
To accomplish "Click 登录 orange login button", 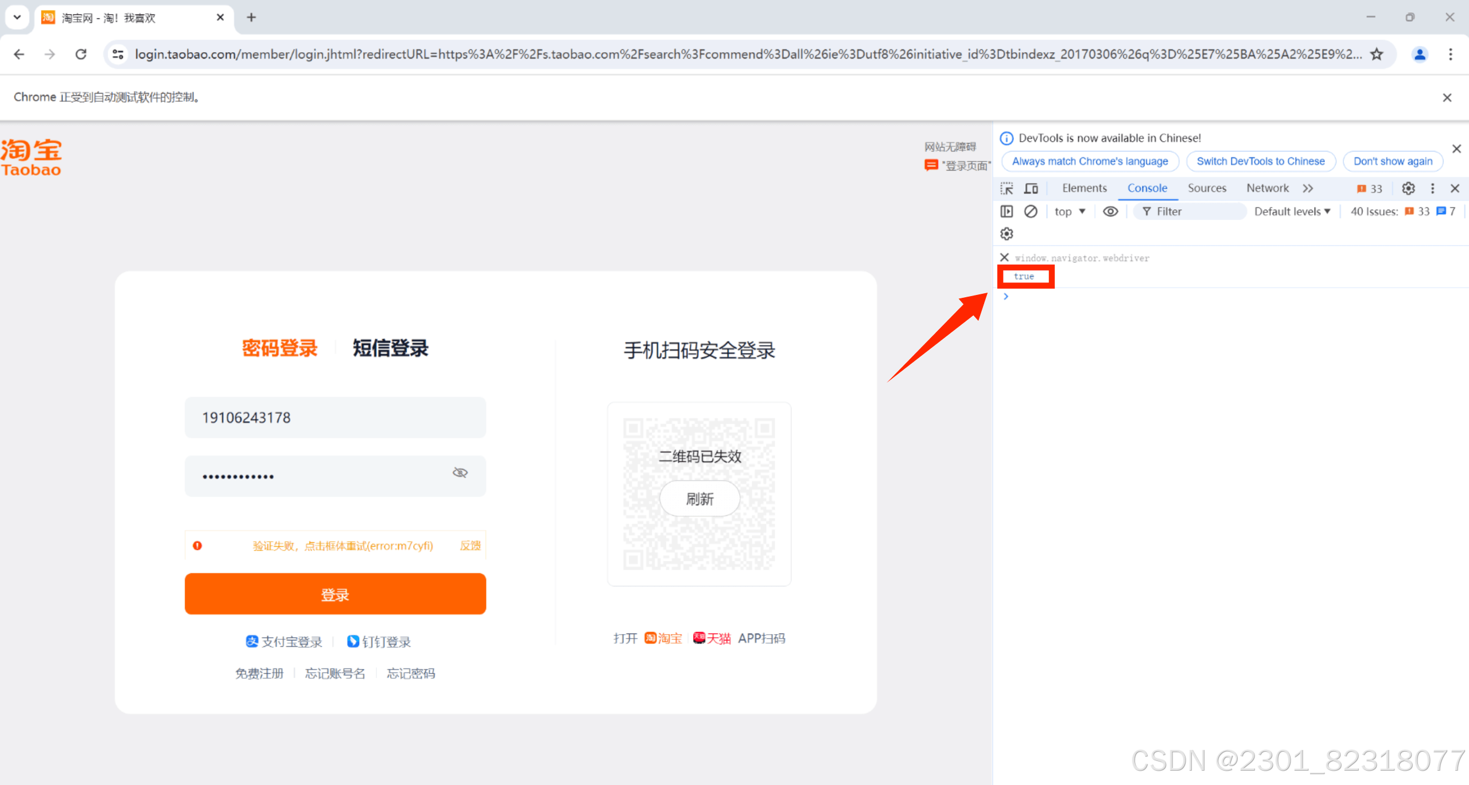I will 334,593.
